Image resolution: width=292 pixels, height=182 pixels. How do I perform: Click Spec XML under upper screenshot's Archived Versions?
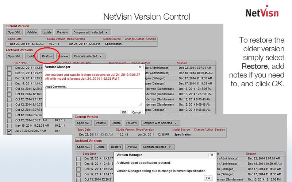click(x=14, y=56)
